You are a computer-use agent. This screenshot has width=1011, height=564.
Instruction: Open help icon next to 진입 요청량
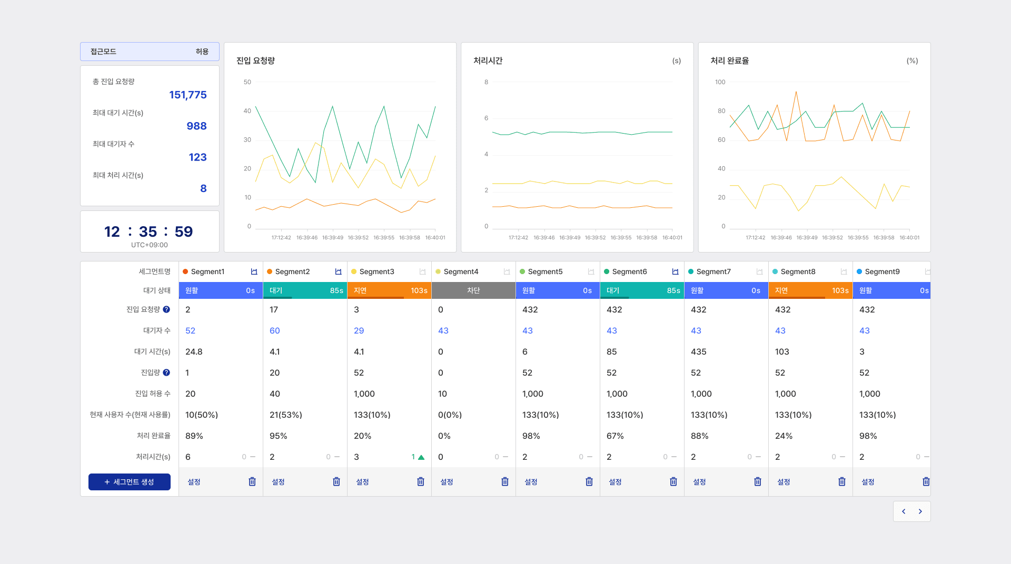(x=166, y=309)
